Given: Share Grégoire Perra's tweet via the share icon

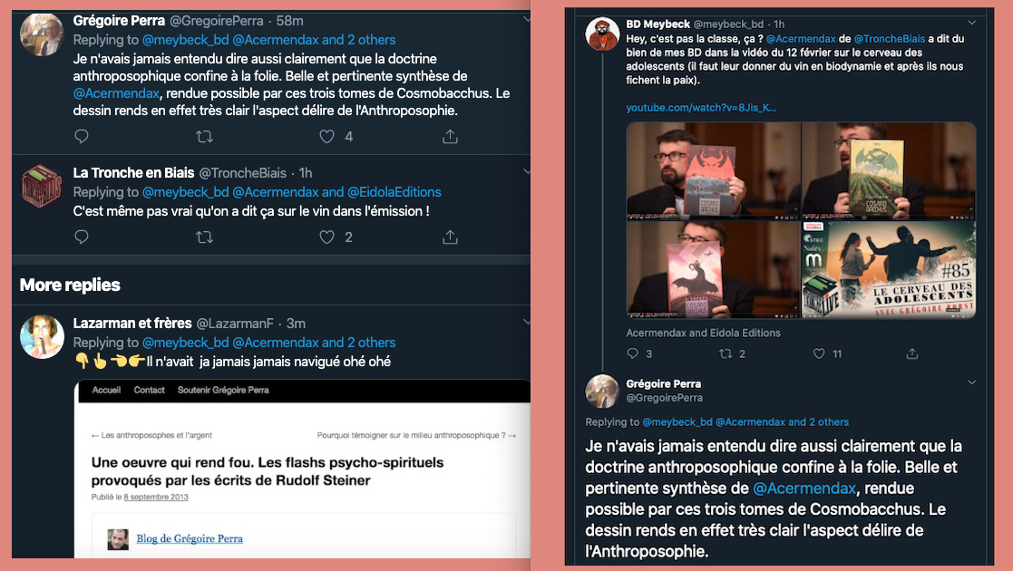Looking at the screenshot, I should (x=451, y=136).
